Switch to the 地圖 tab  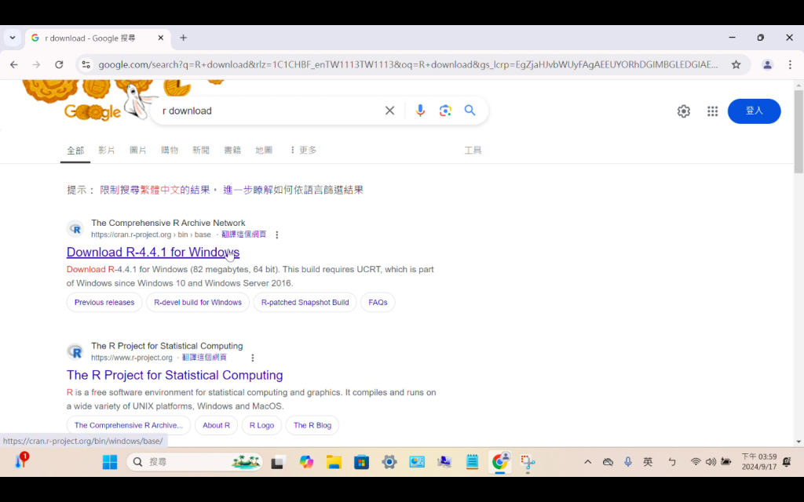264,150
